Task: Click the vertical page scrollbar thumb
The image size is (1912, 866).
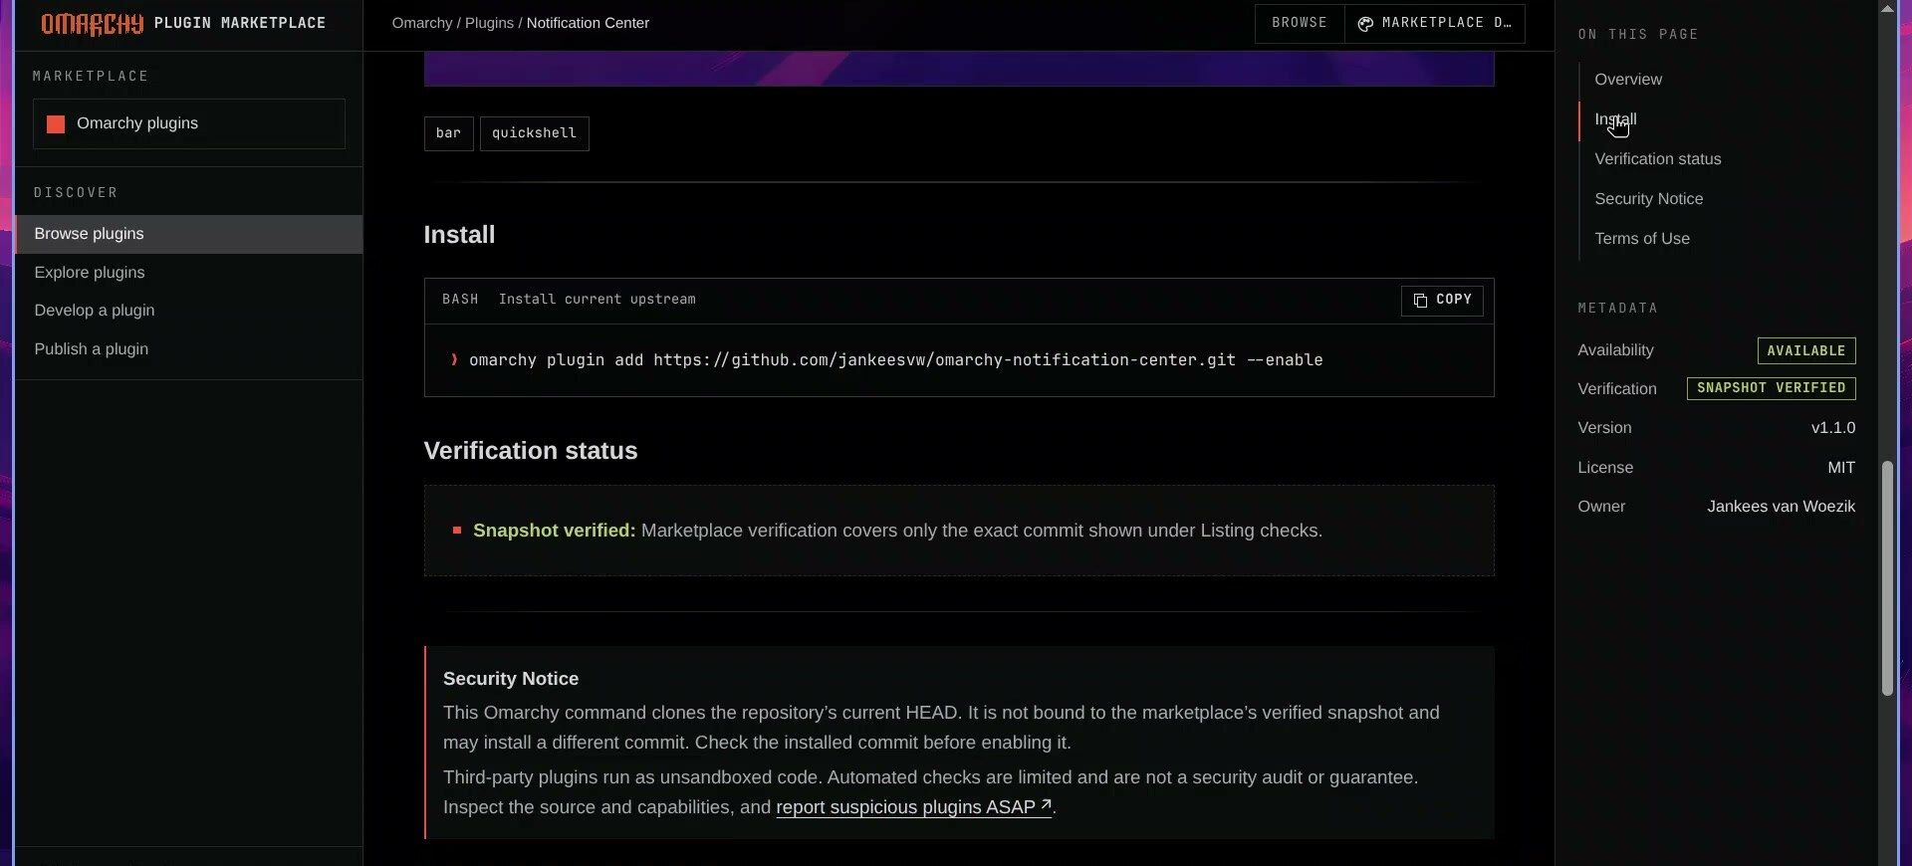Action: 1886,578
